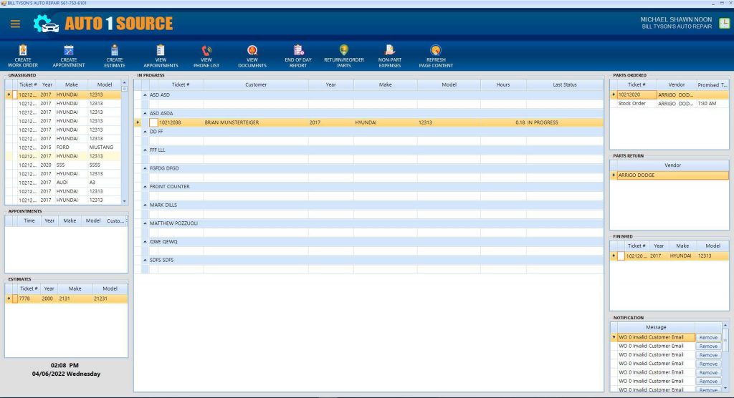Sort In Progress by the Customer column header
Image resolution: width=734 pixels, height=398 pixels.
255,84
